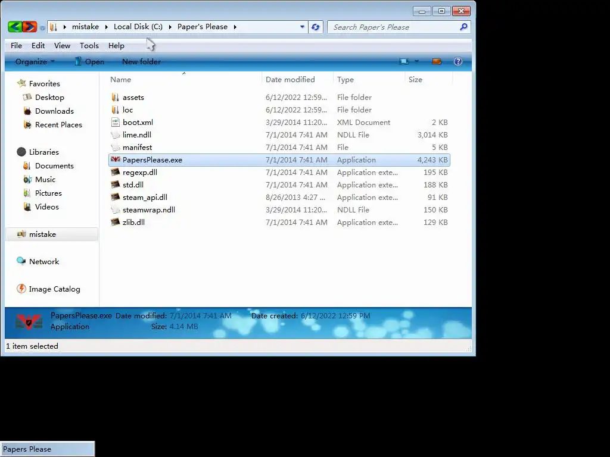This screenshot has width=610, height=457.
Task: Select the file name text steamwrap.ndll
Action: pyautogui.click(x=148, y=210)
